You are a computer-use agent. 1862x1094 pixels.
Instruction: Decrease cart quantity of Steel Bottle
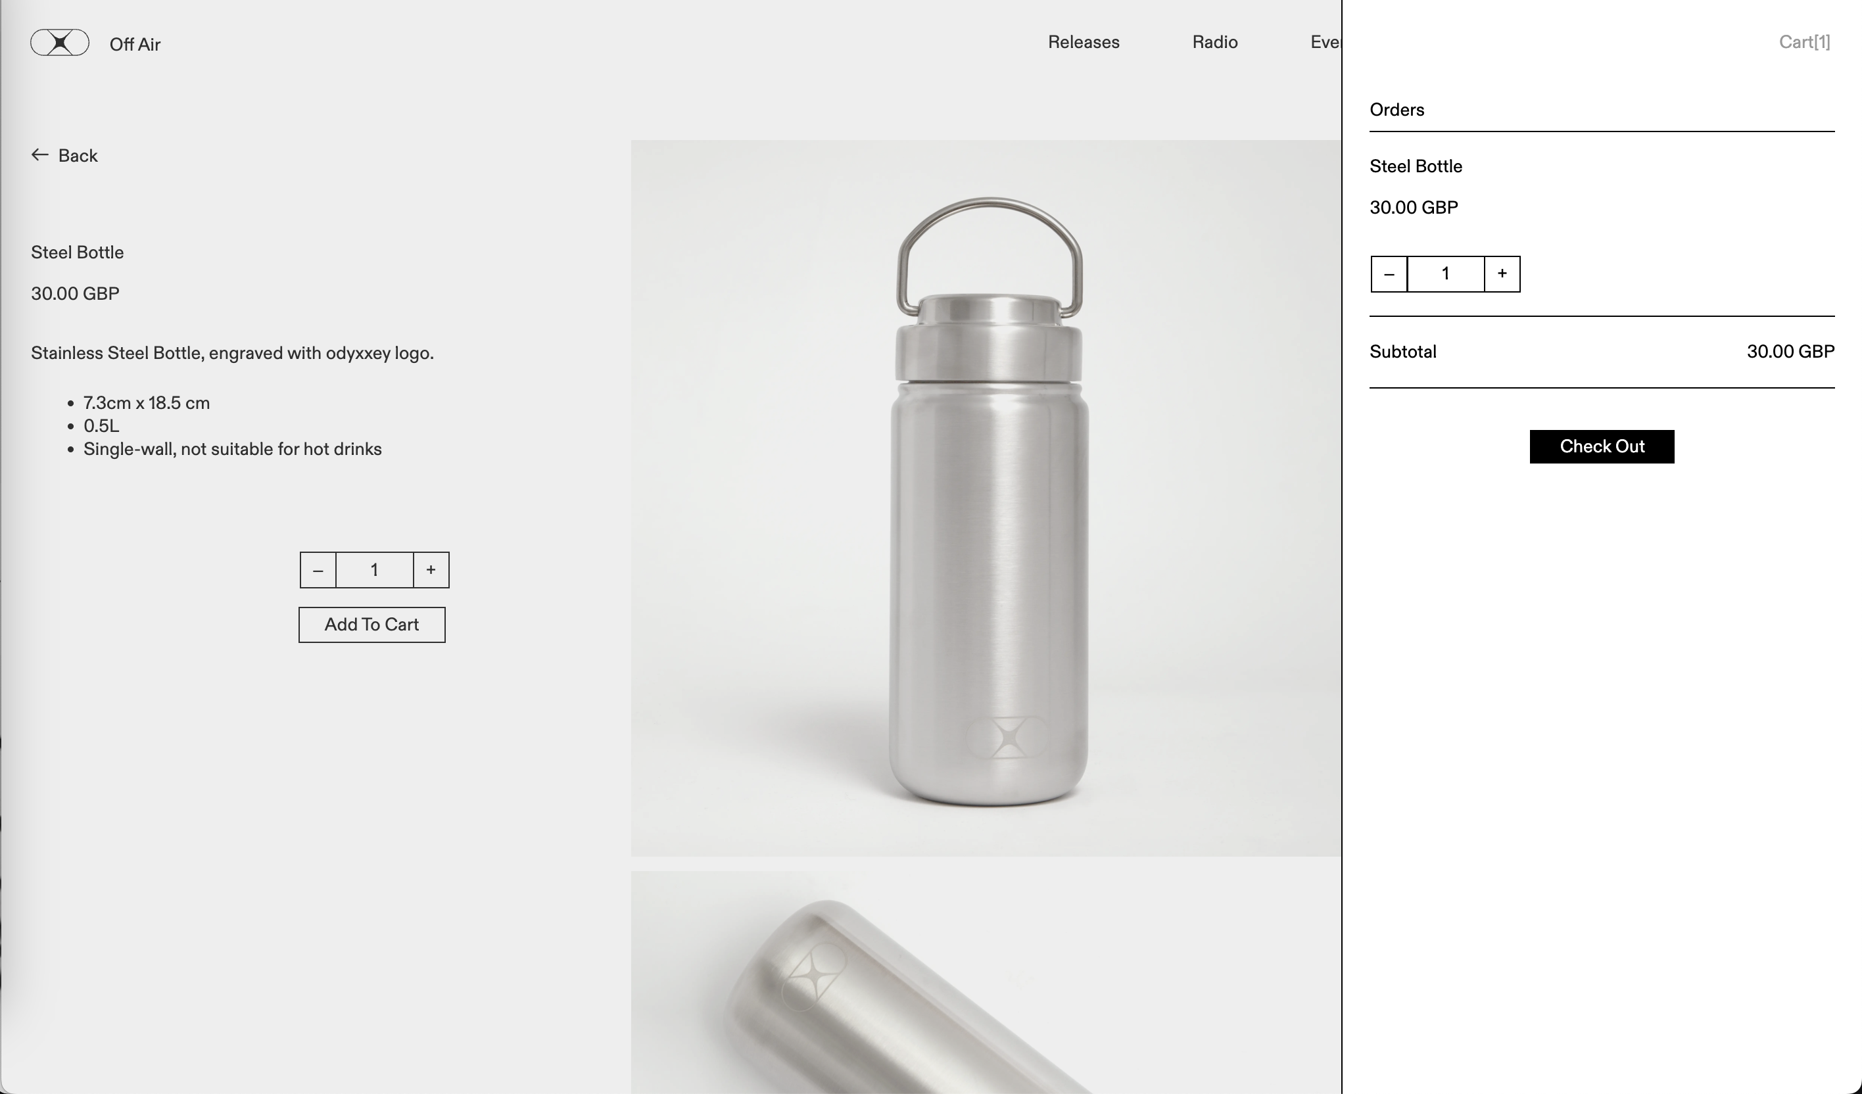(1389, 274)
